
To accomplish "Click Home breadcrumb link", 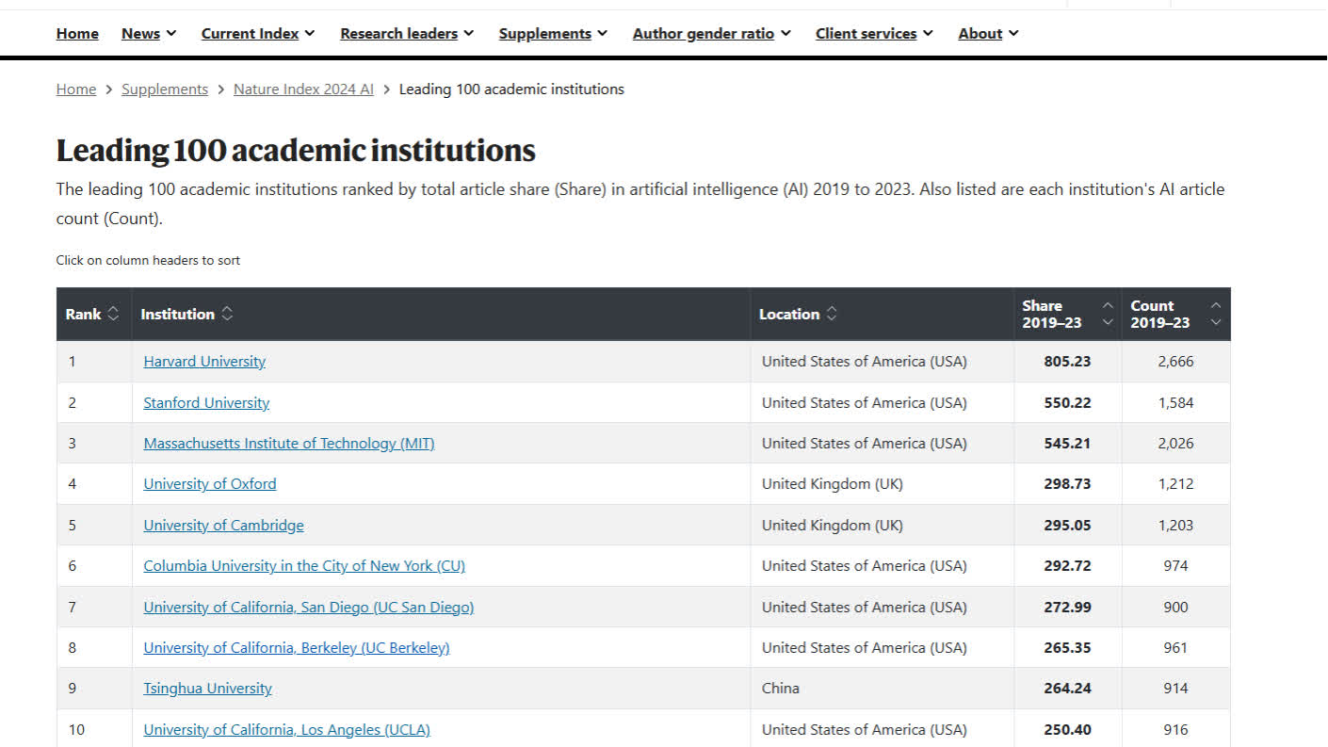I will (76, 89).
